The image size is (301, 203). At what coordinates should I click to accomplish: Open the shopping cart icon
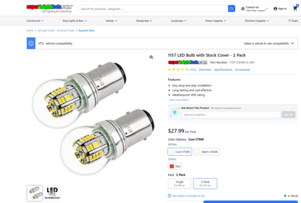point(295,8)
